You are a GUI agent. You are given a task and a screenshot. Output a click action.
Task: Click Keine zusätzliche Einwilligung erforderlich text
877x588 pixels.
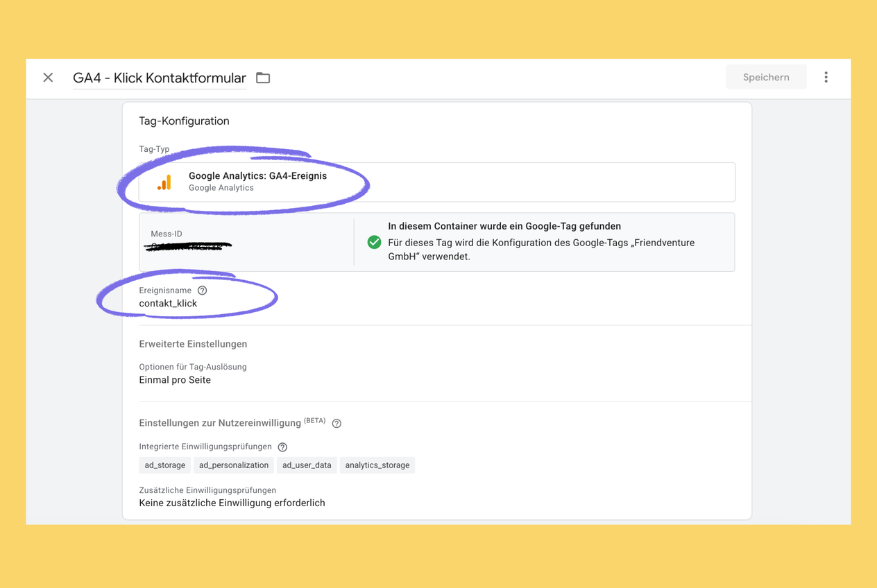coord(232,503)
